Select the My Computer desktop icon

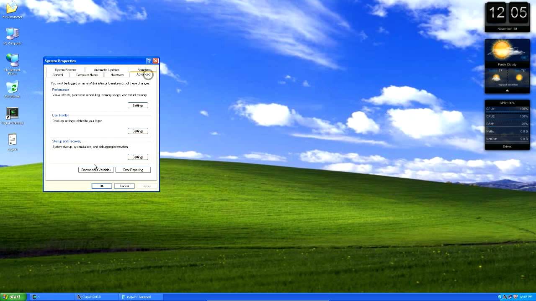(x=12, y=36)
